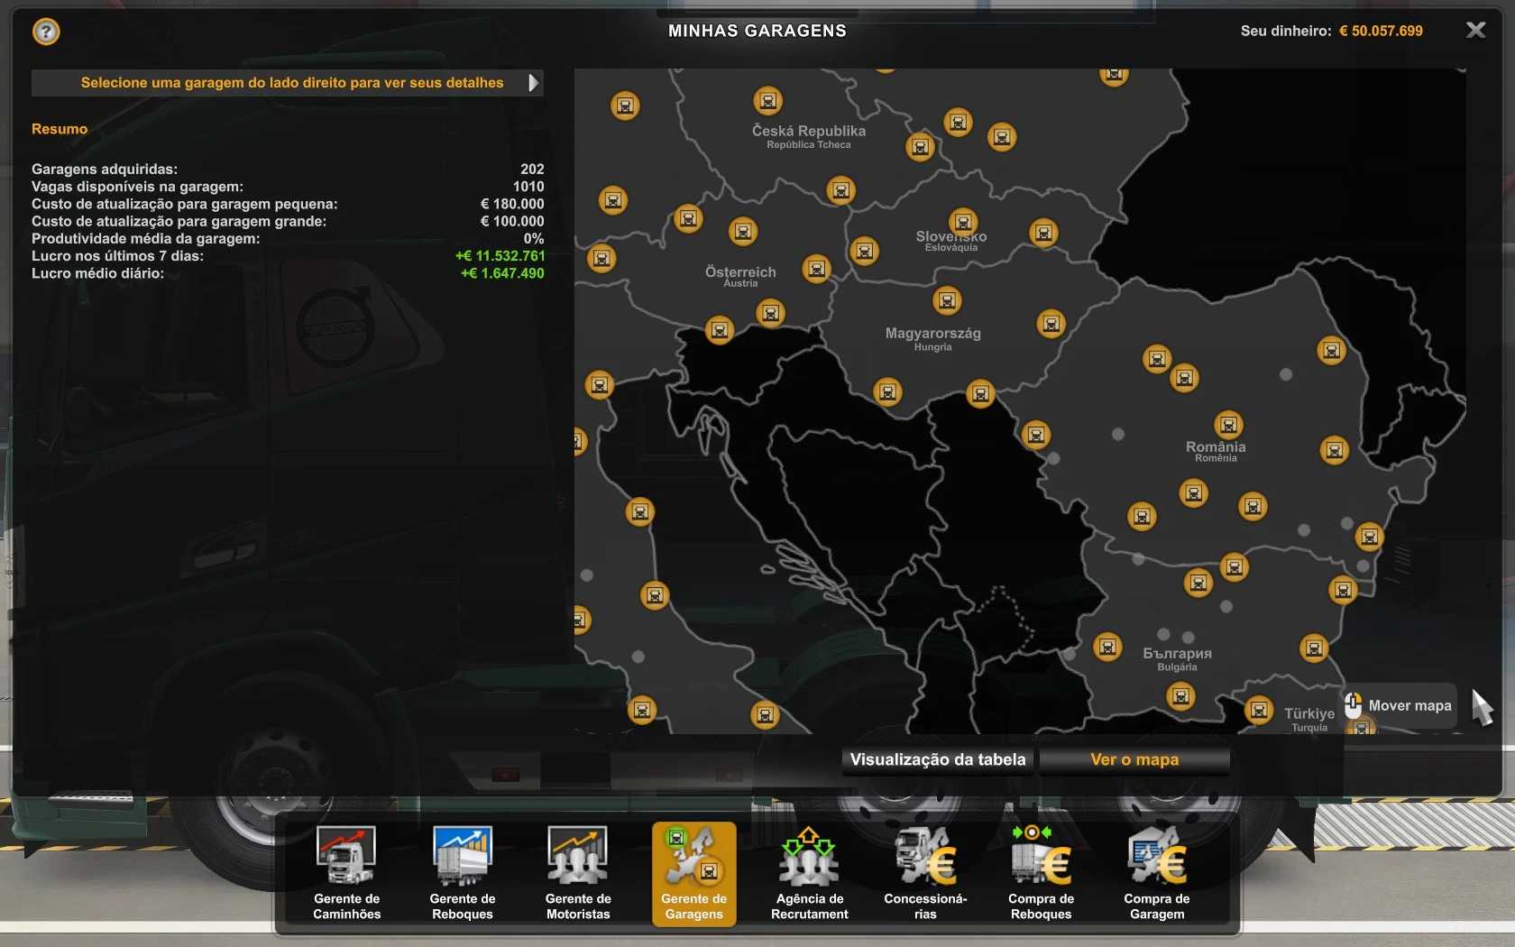Switch to Ver o mapa tab

1134,759
